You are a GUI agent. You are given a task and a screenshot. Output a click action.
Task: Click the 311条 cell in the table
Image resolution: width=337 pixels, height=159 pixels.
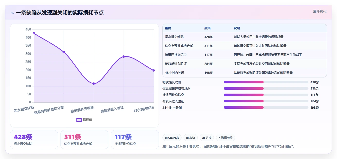[209, 46]
